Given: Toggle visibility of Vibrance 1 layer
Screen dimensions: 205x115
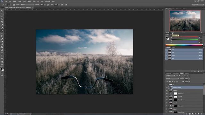Looking at the screenshot, I should click(x=167, y=94).
